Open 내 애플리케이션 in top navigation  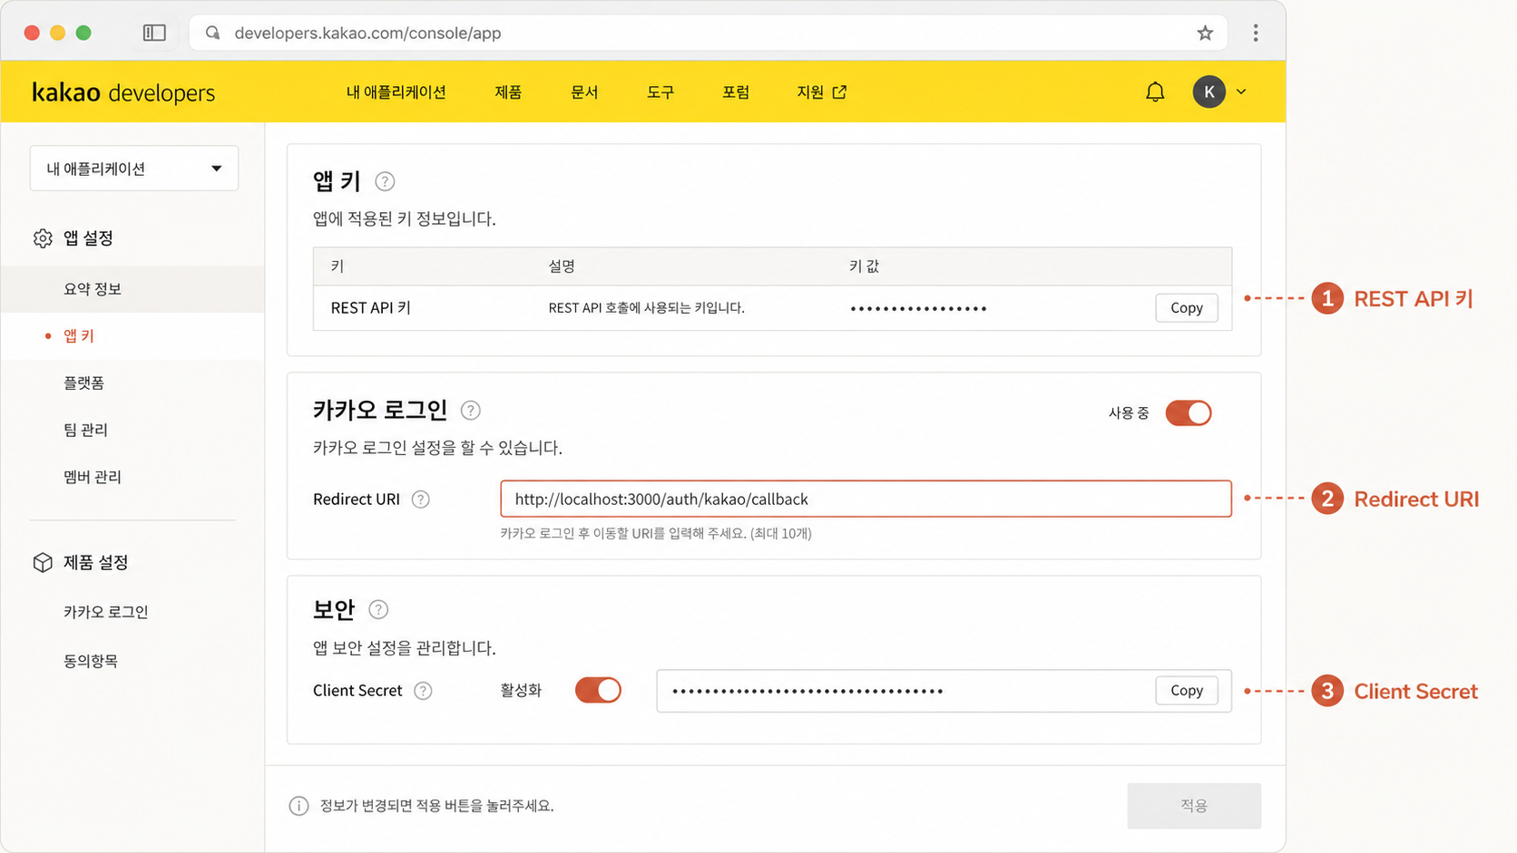(396, 92)
